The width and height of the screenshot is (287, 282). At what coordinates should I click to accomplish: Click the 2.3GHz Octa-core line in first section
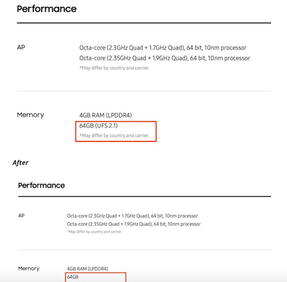[x=163, y=48]
